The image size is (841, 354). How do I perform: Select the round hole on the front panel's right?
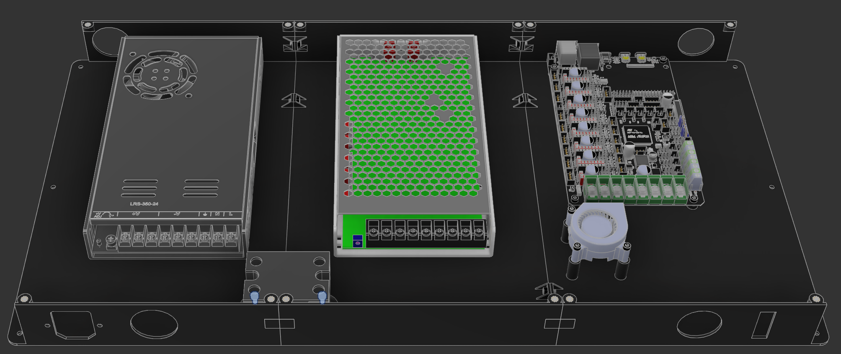point(699,324)
